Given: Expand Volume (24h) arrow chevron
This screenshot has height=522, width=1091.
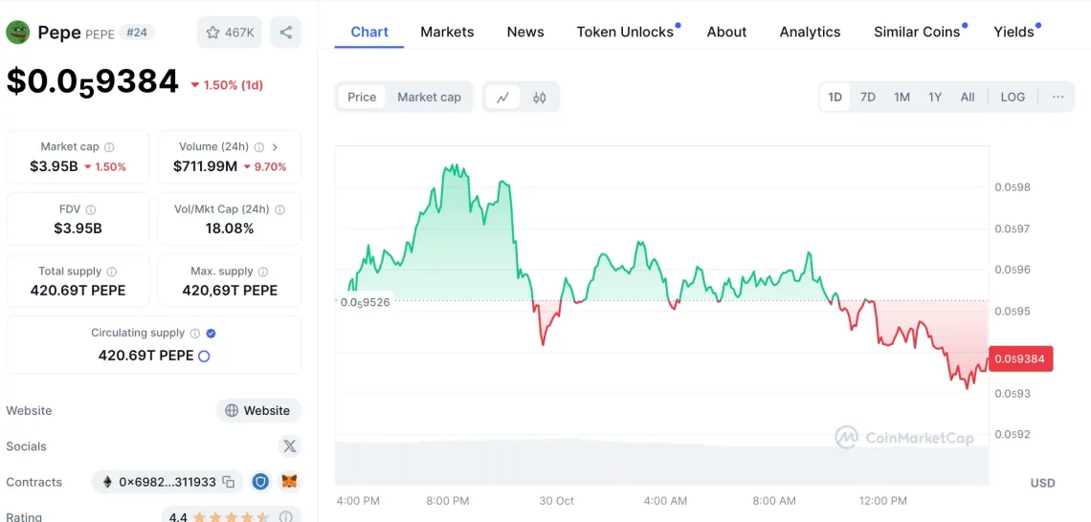Looking at the screenshot, I should tap(275, 147).
